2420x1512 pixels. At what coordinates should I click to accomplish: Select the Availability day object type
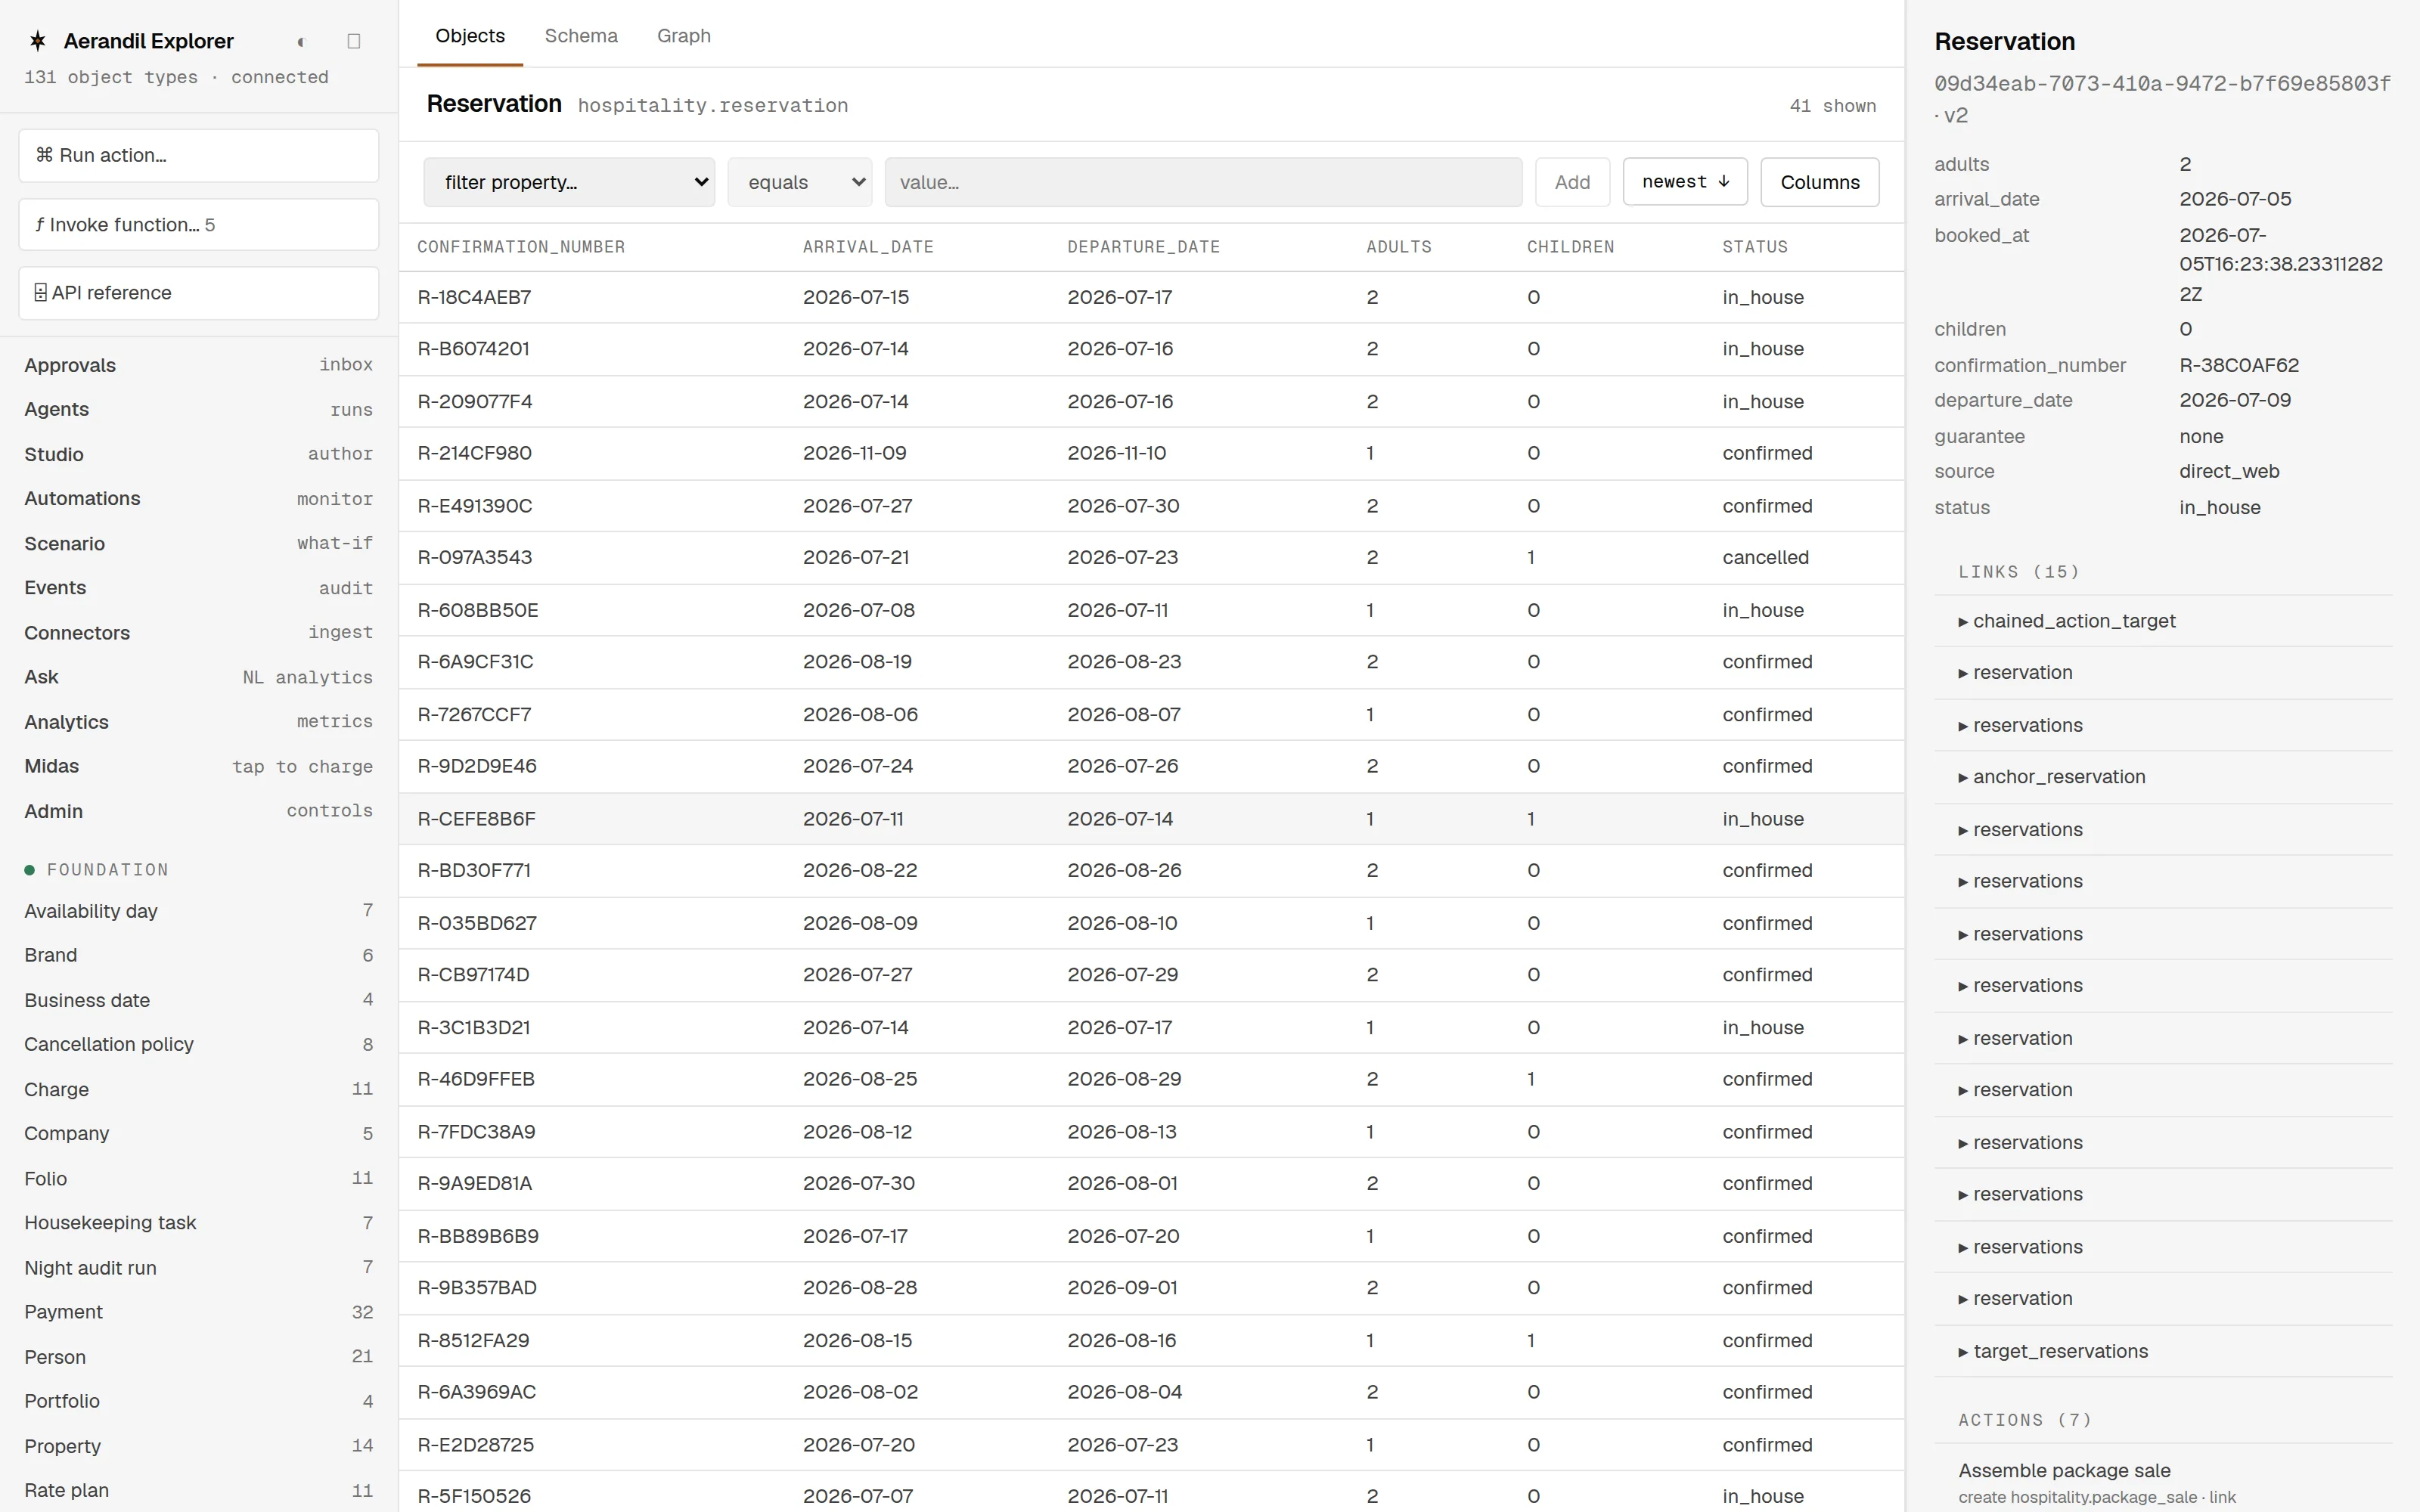[199, 911]
